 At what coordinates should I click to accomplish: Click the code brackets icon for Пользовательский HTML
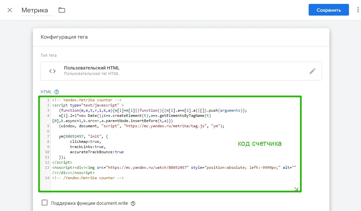[52, 71]
